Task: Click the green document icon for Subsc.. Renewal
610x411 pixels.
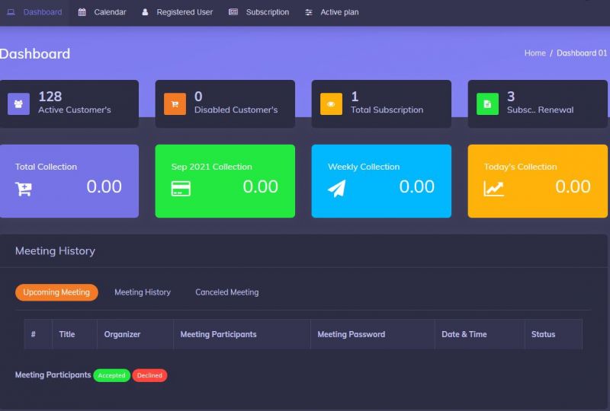Action: tap(487, 104)
